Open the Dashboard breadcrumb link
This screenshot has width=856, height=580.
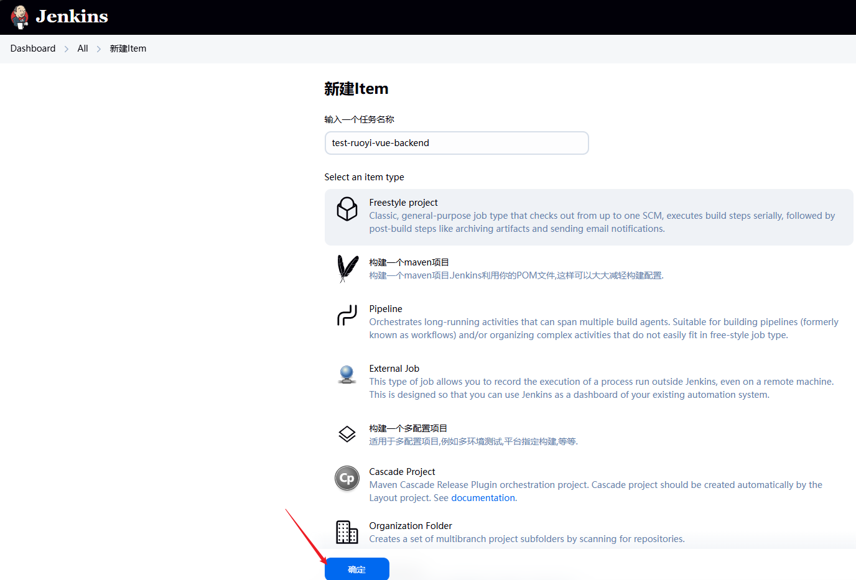pos(33,48)
